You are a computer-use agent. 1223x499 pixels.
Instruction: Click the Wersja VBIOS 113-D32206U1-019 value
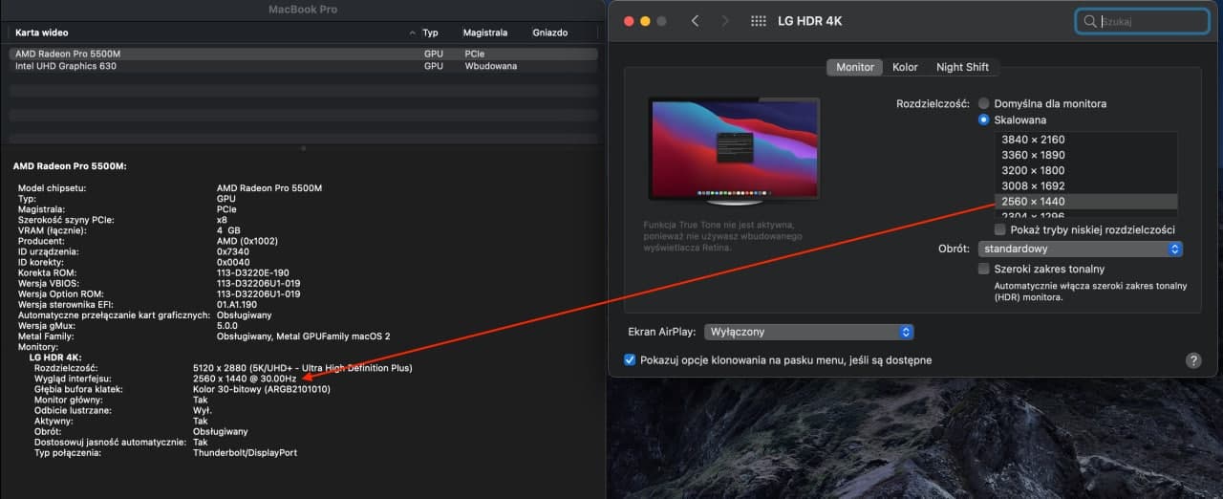pos(259,283)
